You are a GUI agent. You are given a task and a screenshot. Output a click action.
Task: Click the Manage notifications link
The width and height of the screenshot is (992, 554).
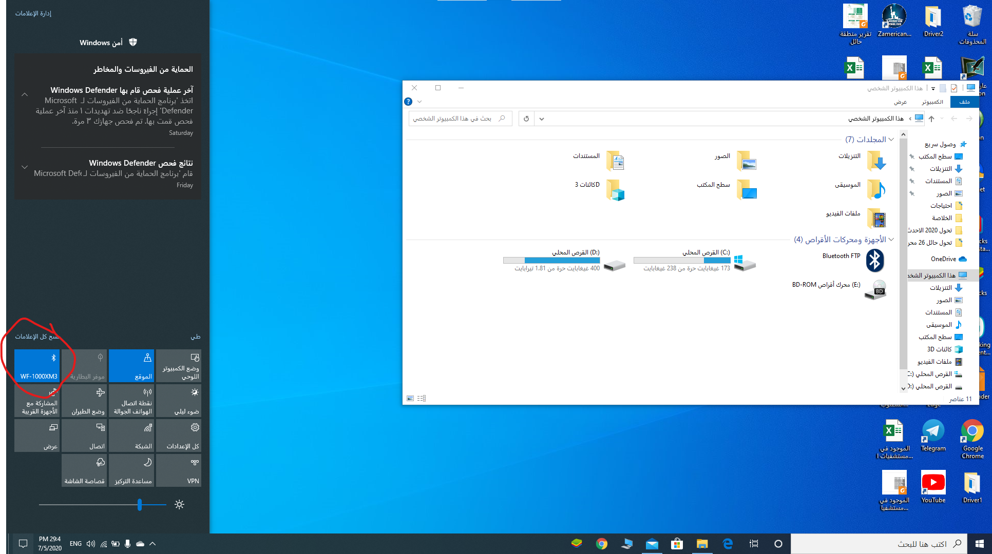33,13
